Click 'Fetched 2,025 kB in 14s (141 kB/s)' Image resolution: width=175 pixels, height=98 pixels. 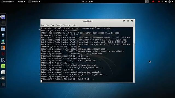(x=60, y=47)
